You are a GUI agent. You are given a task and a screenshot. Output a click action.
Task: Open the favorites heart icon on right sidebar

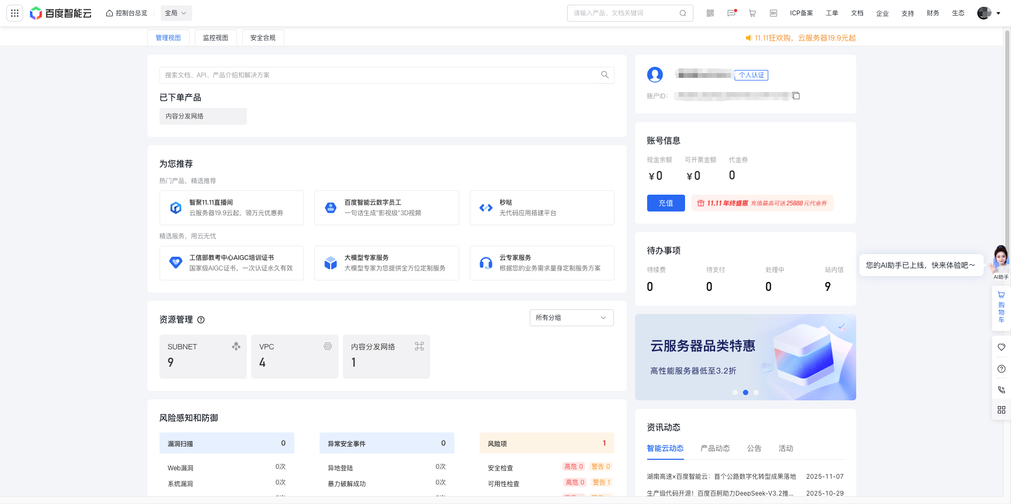(x=1002, y=347)
